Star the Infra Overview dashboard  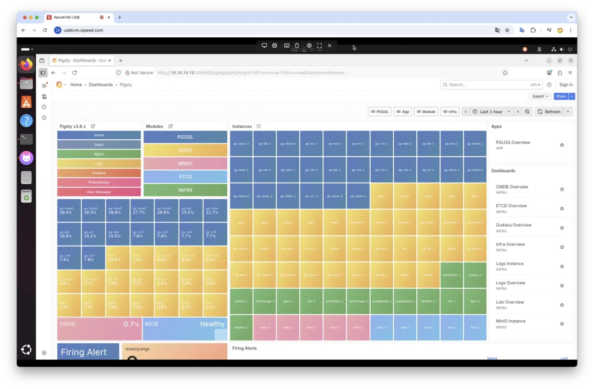[x=562, y=247]
